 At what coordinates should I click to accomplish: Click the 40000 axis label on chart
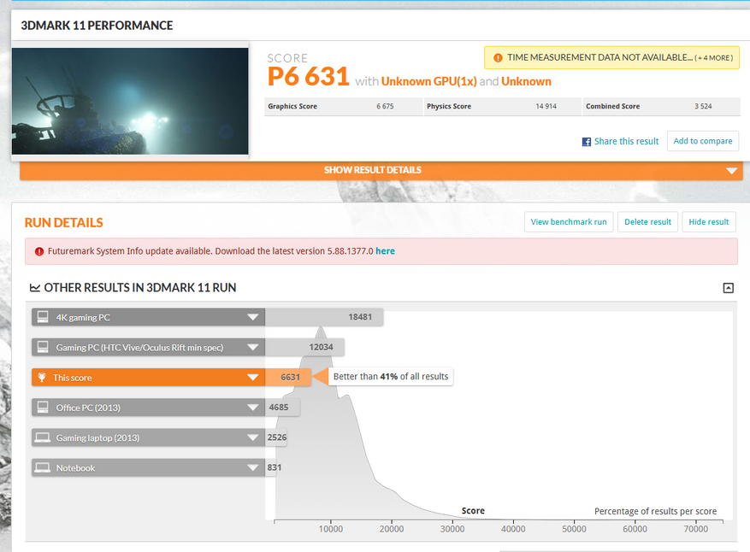[x=513, y=529]
